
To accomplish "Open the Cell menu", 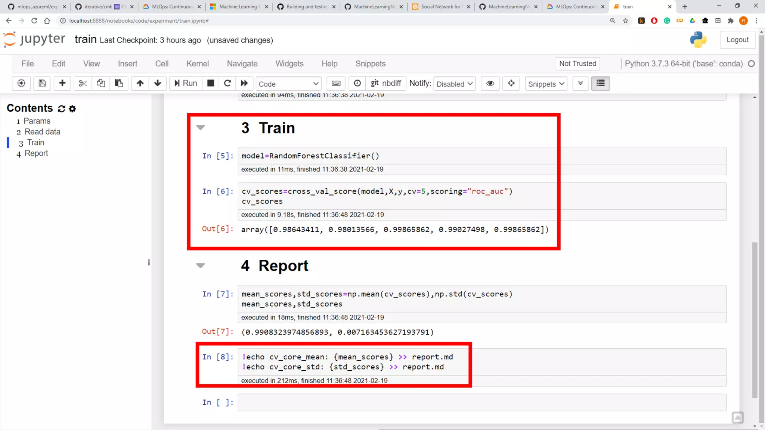I will pos(162,63).
